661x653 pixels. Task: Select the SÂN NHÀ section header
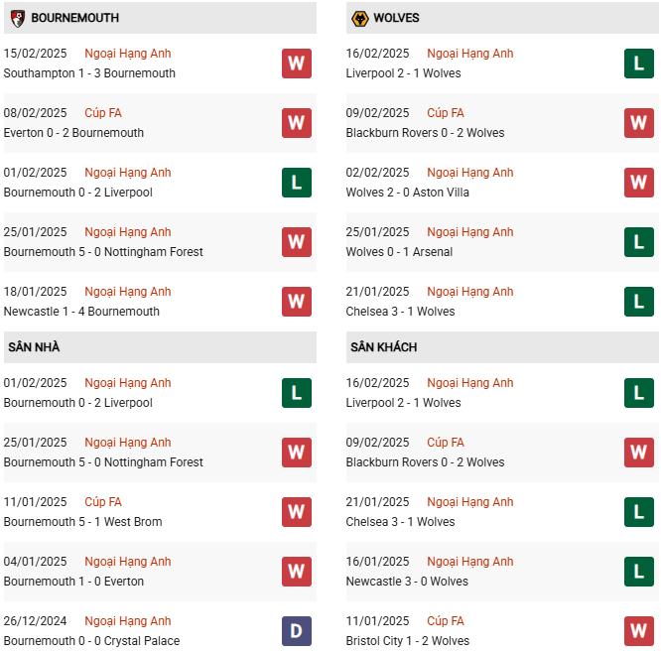(34, 347)
